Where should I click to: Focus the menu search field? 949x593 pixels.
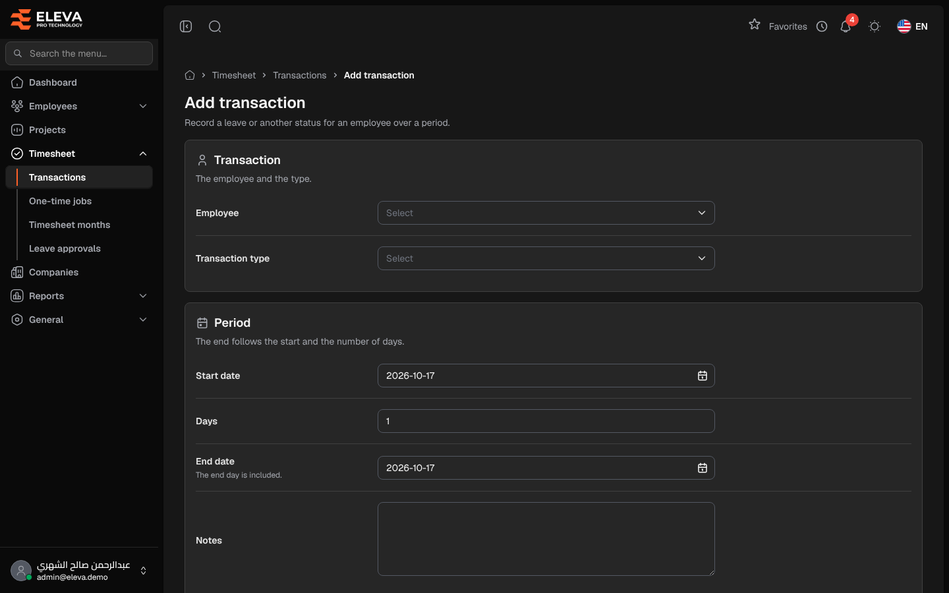pos(79,53)
